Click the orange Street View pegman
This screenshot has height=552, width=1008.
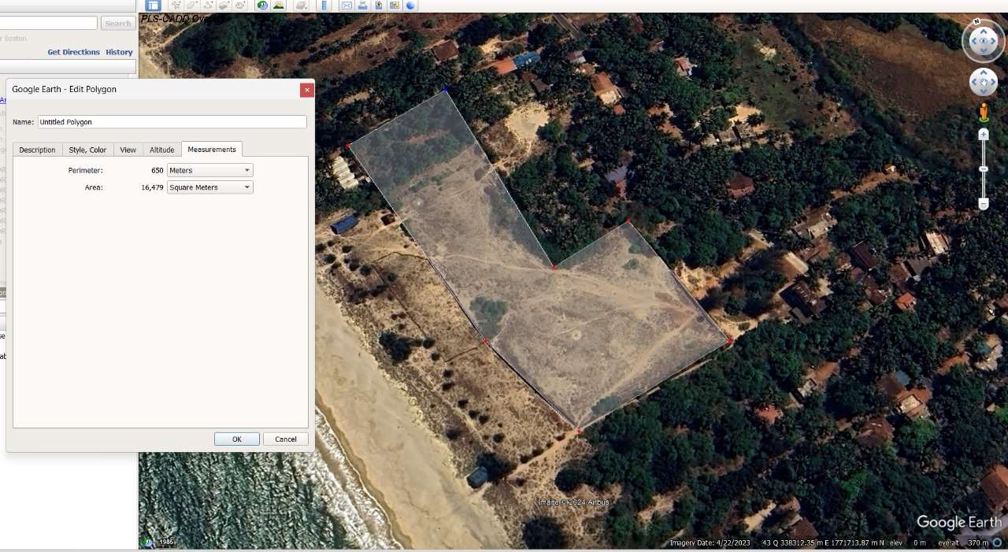(984, 113)
